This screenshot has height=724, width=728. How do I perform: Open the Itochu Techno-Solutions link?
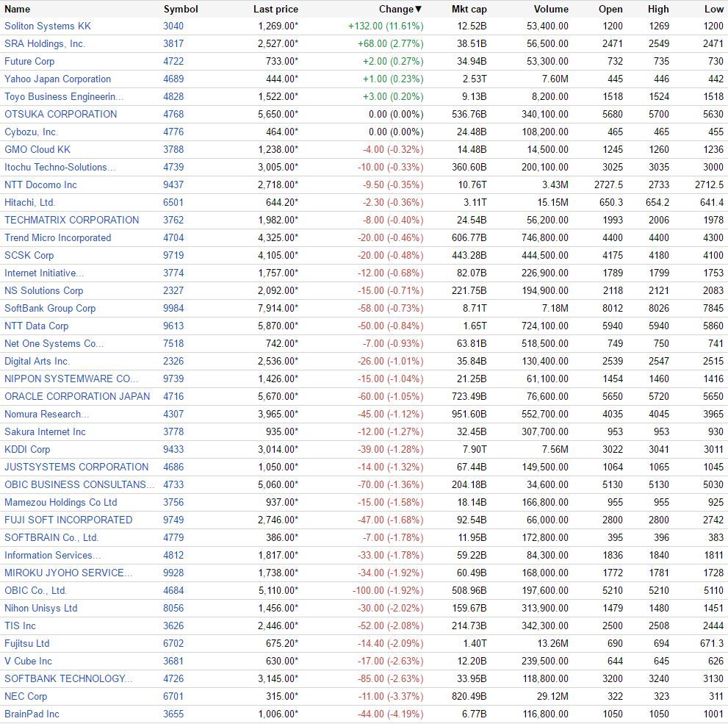tap(60, 167)
